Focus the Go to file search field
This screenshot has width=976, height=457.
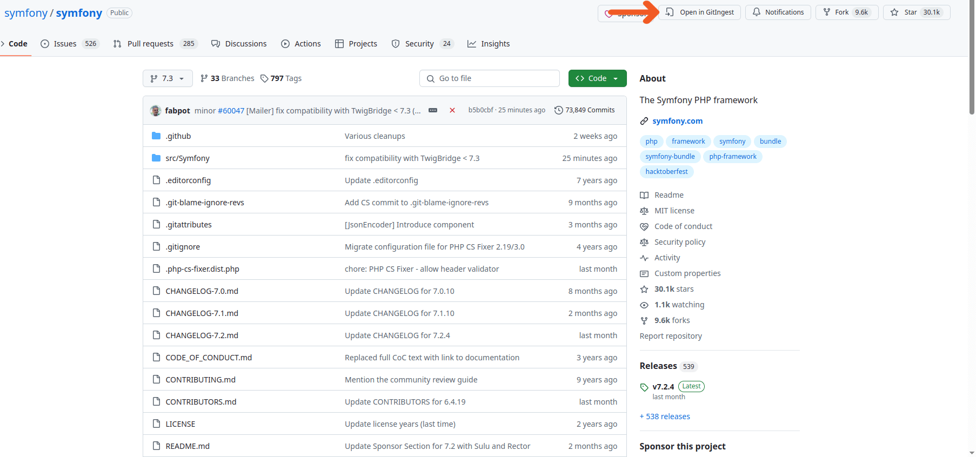[490, 78]
